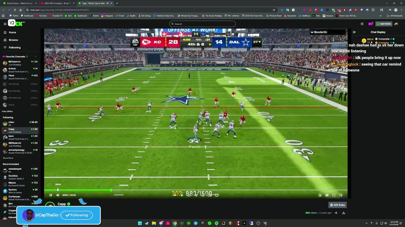Open Flexx channel in the sidebar

[x=20, y=77]
